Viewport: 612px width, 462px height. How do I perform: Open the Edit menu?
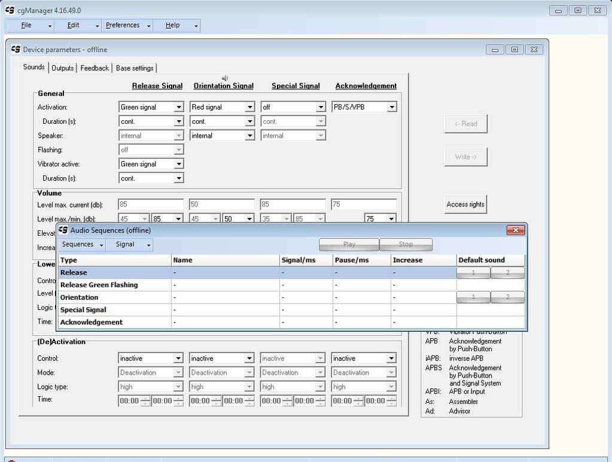77,25
